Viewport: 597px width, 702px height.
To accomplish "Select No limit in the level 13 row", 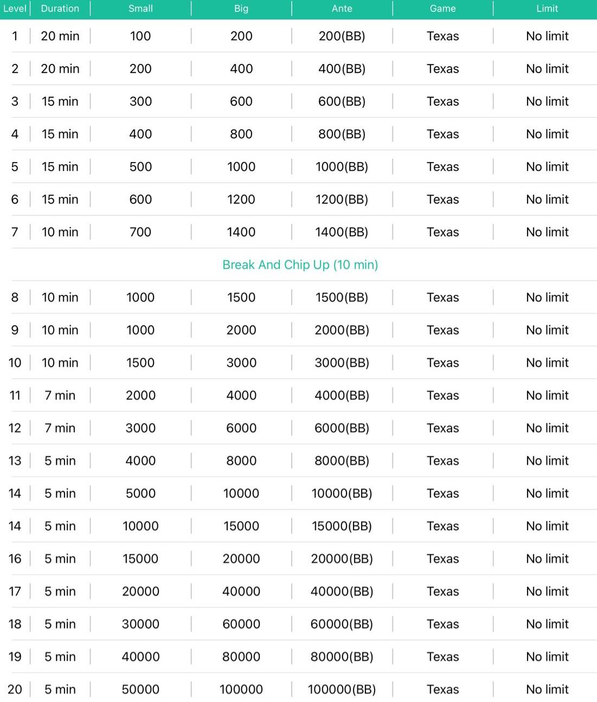I will click(547, 461).
